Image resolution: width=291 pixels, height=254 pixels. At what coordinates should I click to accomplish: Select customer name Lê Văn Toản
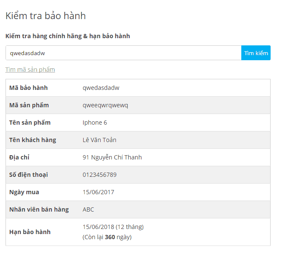[x=99, y=140]
